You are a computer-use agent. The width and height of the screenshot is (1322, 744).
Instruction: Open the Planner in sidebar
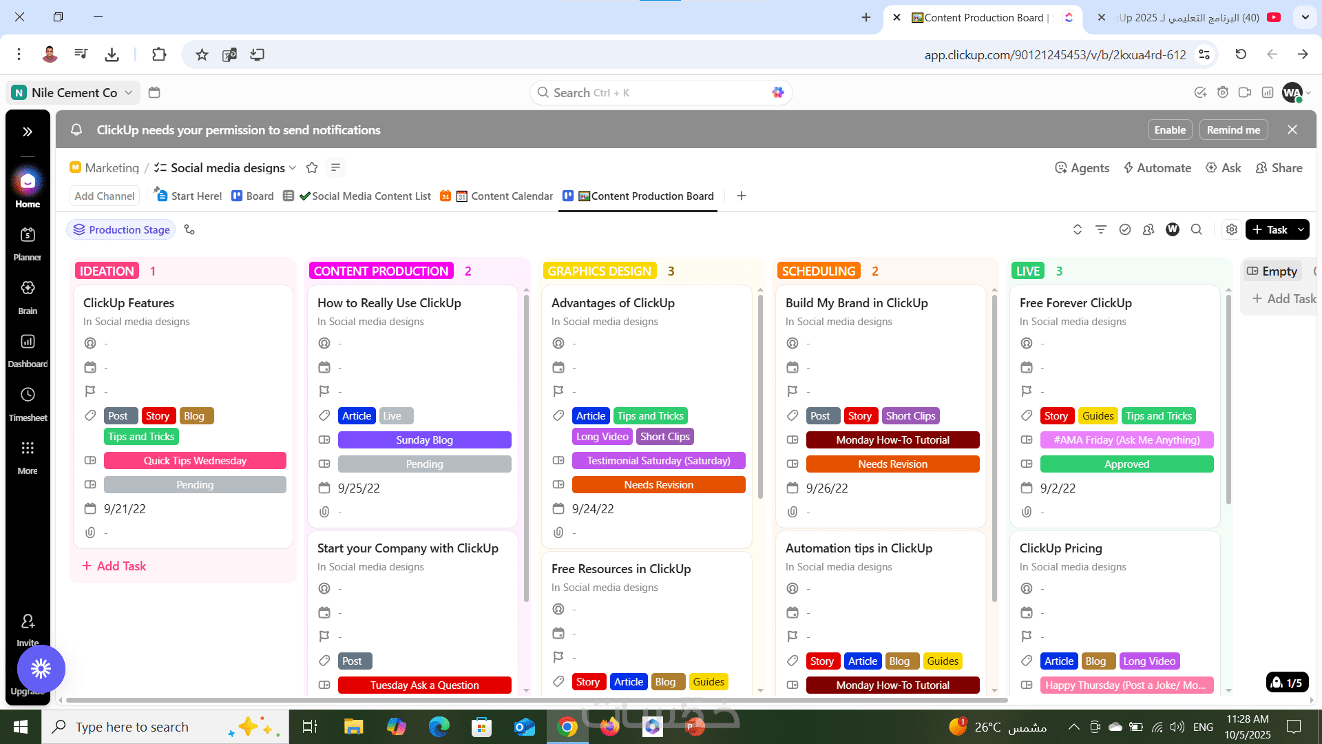tap(28, 243)
